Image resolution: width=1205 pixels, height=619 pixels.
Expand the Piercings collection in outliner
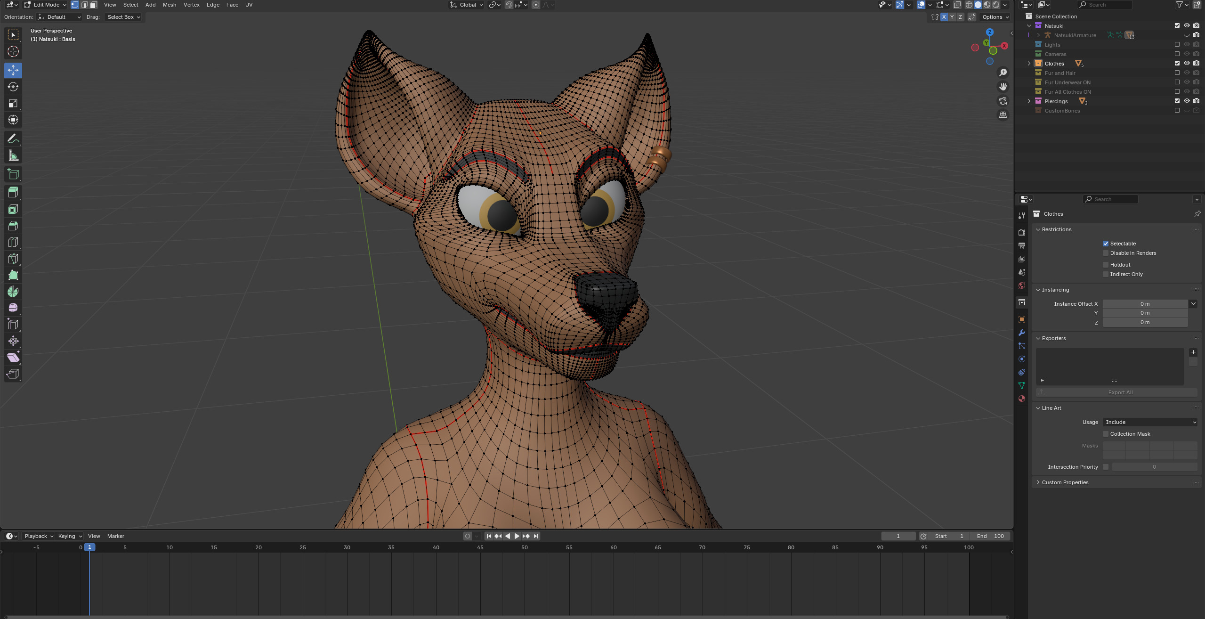point(1029,101)
